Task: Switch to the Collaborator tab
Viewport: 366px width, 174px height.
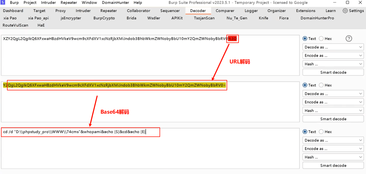Action: [x=139, y=11]
